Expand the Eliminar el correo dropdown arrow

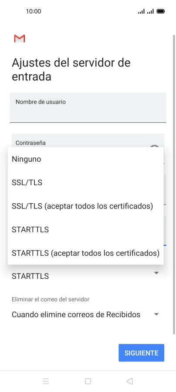156,314
